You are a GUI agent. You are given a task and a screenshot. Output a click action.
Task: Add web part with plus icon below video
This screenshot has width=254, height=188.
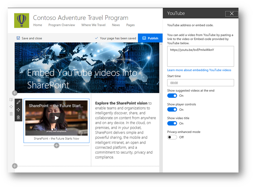[x=56, y=146]
